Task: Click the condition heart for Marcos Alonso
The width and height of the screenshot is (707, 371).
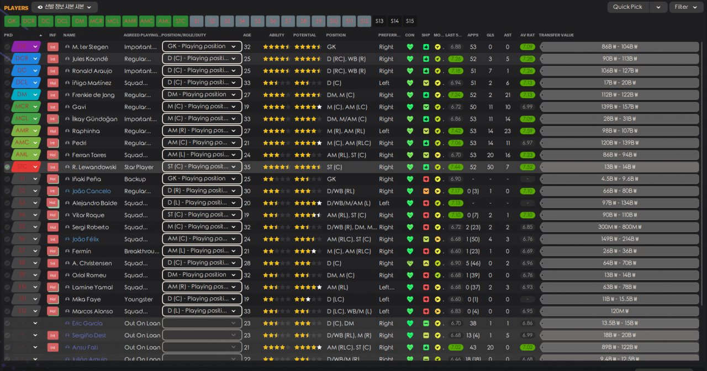Action: (x=410, y=311)
